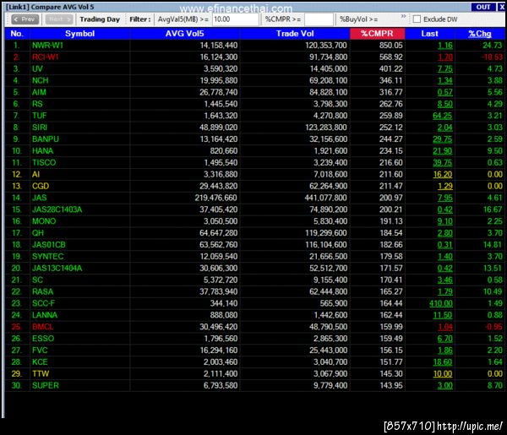Screen dimensions: 507x435
Task: Click %Chg value -10.53 for RCI-W1
Action: click(x=492, y=57)
